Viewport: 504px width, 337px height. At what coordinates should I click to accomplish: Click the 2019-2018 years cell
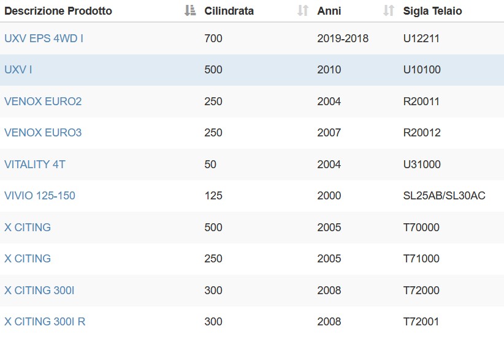(x=343, y=39)
